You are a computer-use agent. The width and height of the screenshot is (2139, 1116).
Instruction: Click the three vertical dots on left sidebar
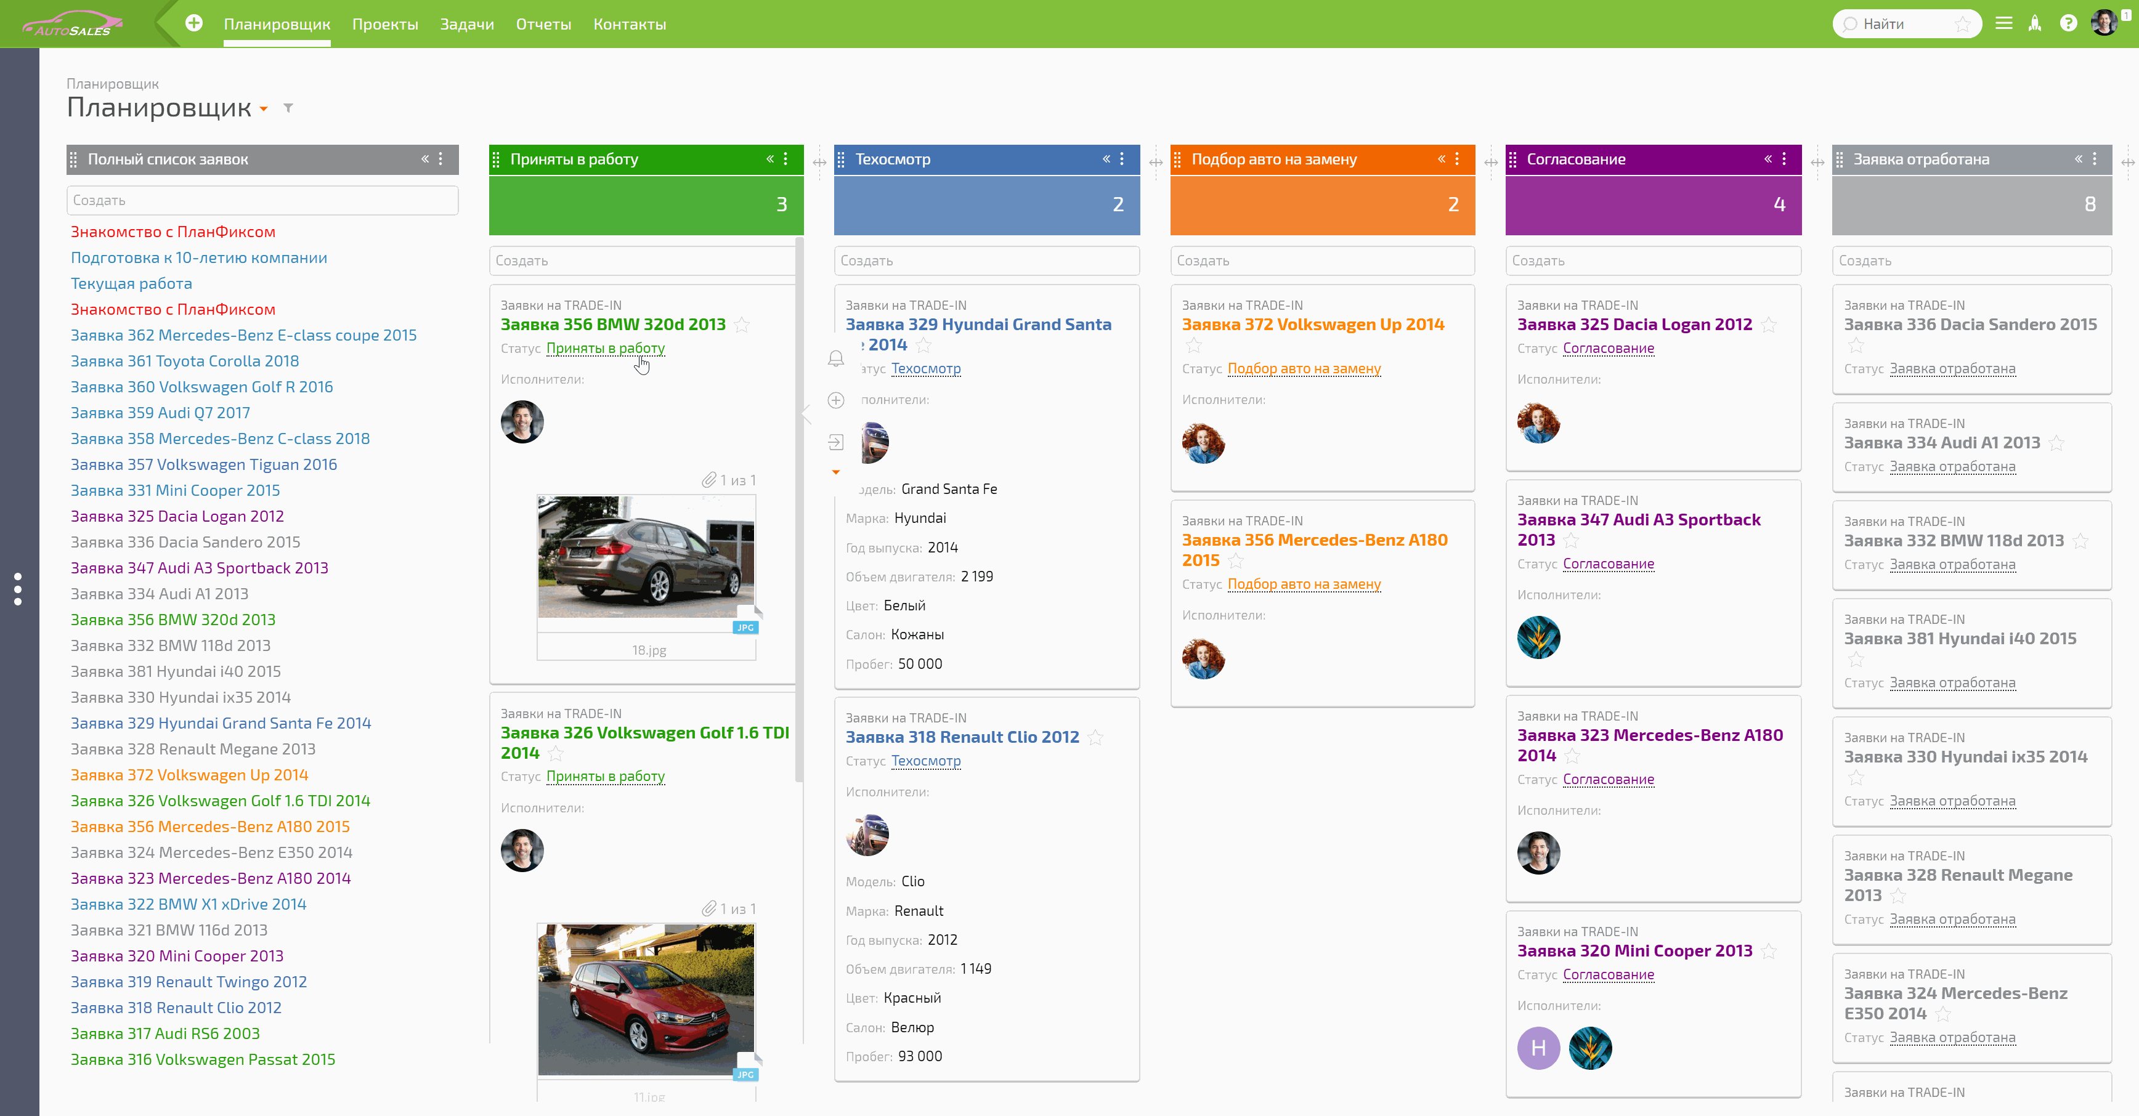17,589
